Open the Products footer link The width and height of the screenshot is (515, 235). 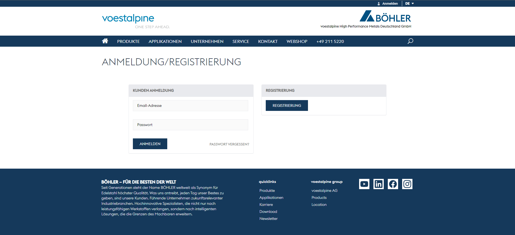click(x=319, y=197)
